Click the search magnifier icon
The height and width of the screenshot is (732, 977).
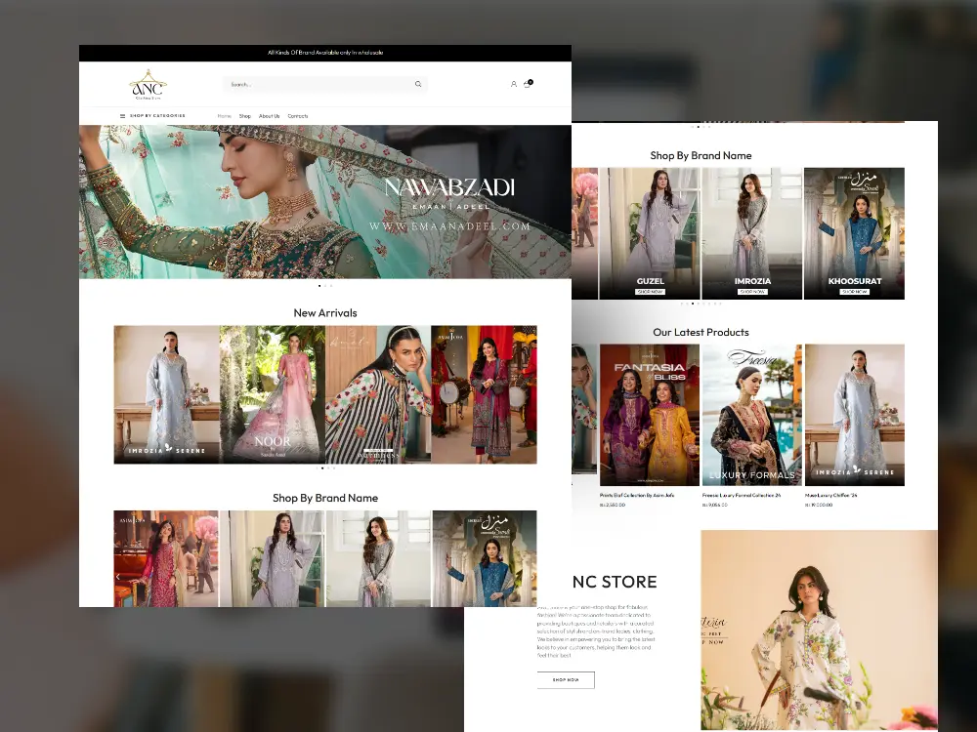click(x=418, y=84)
